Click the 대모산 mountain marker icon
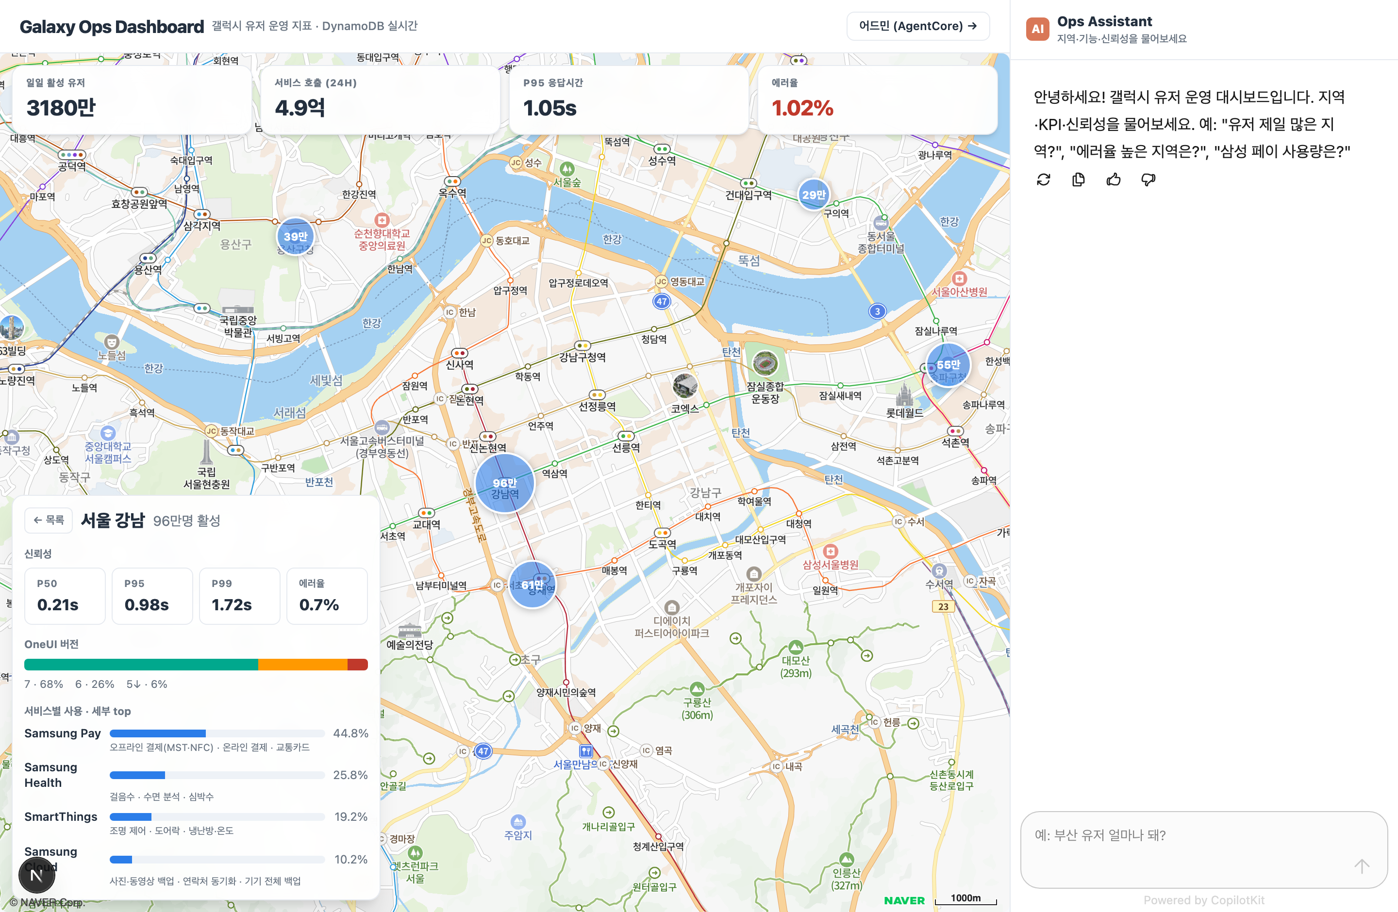1398x912 pixels. [x=795, y=647]
